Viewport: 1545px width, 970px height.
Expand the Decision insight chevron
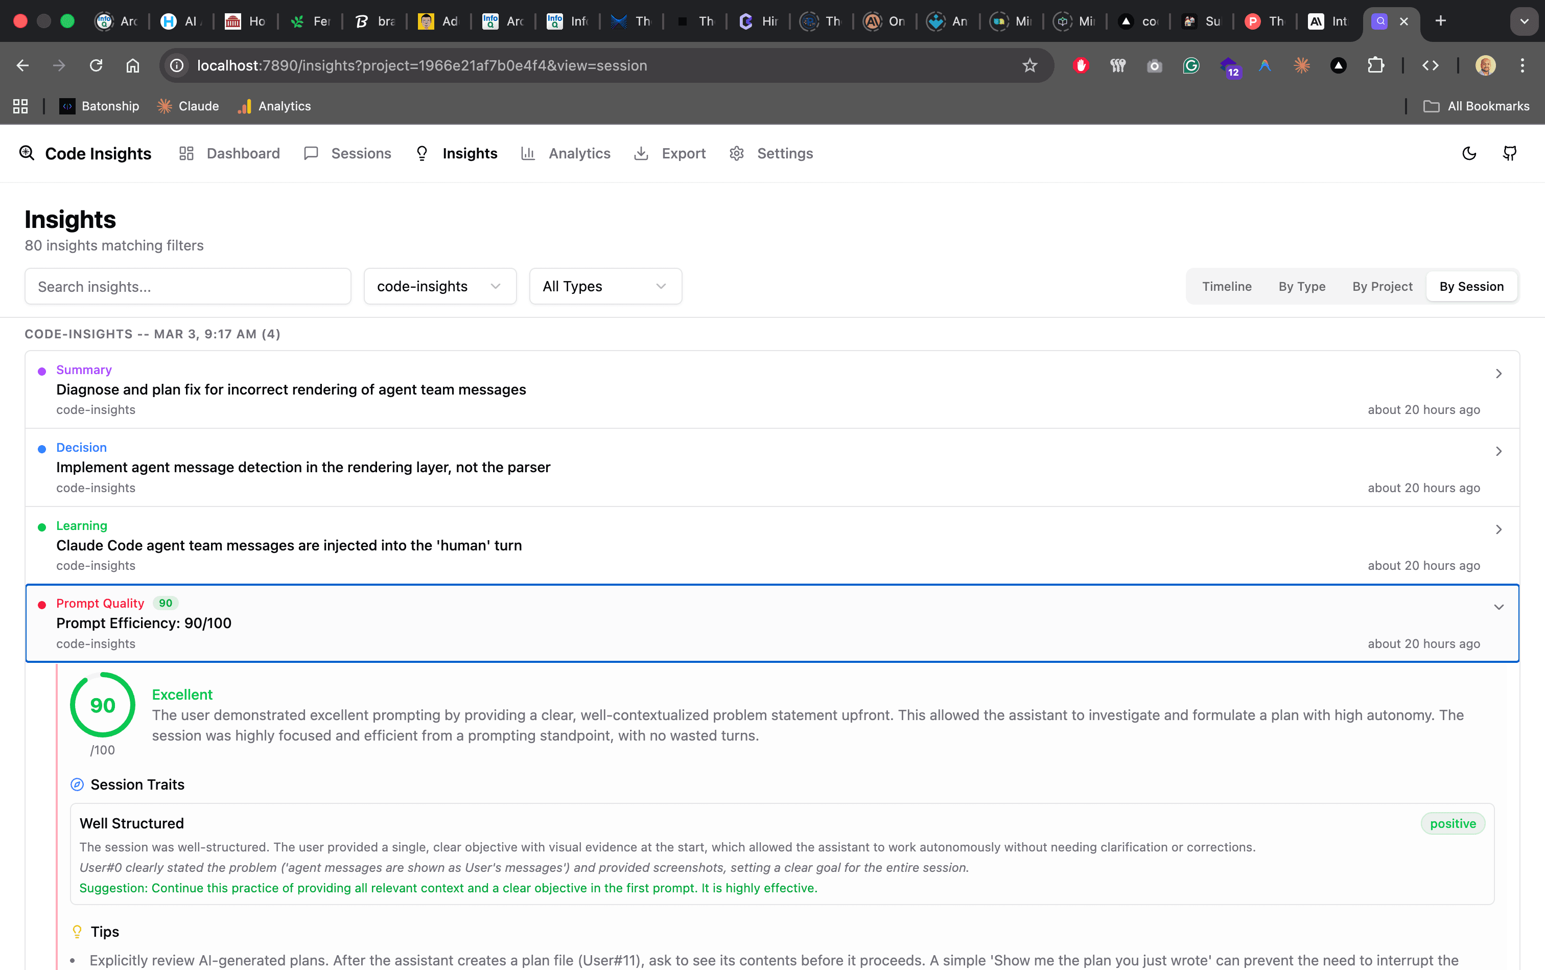[x=1499, y=451]
